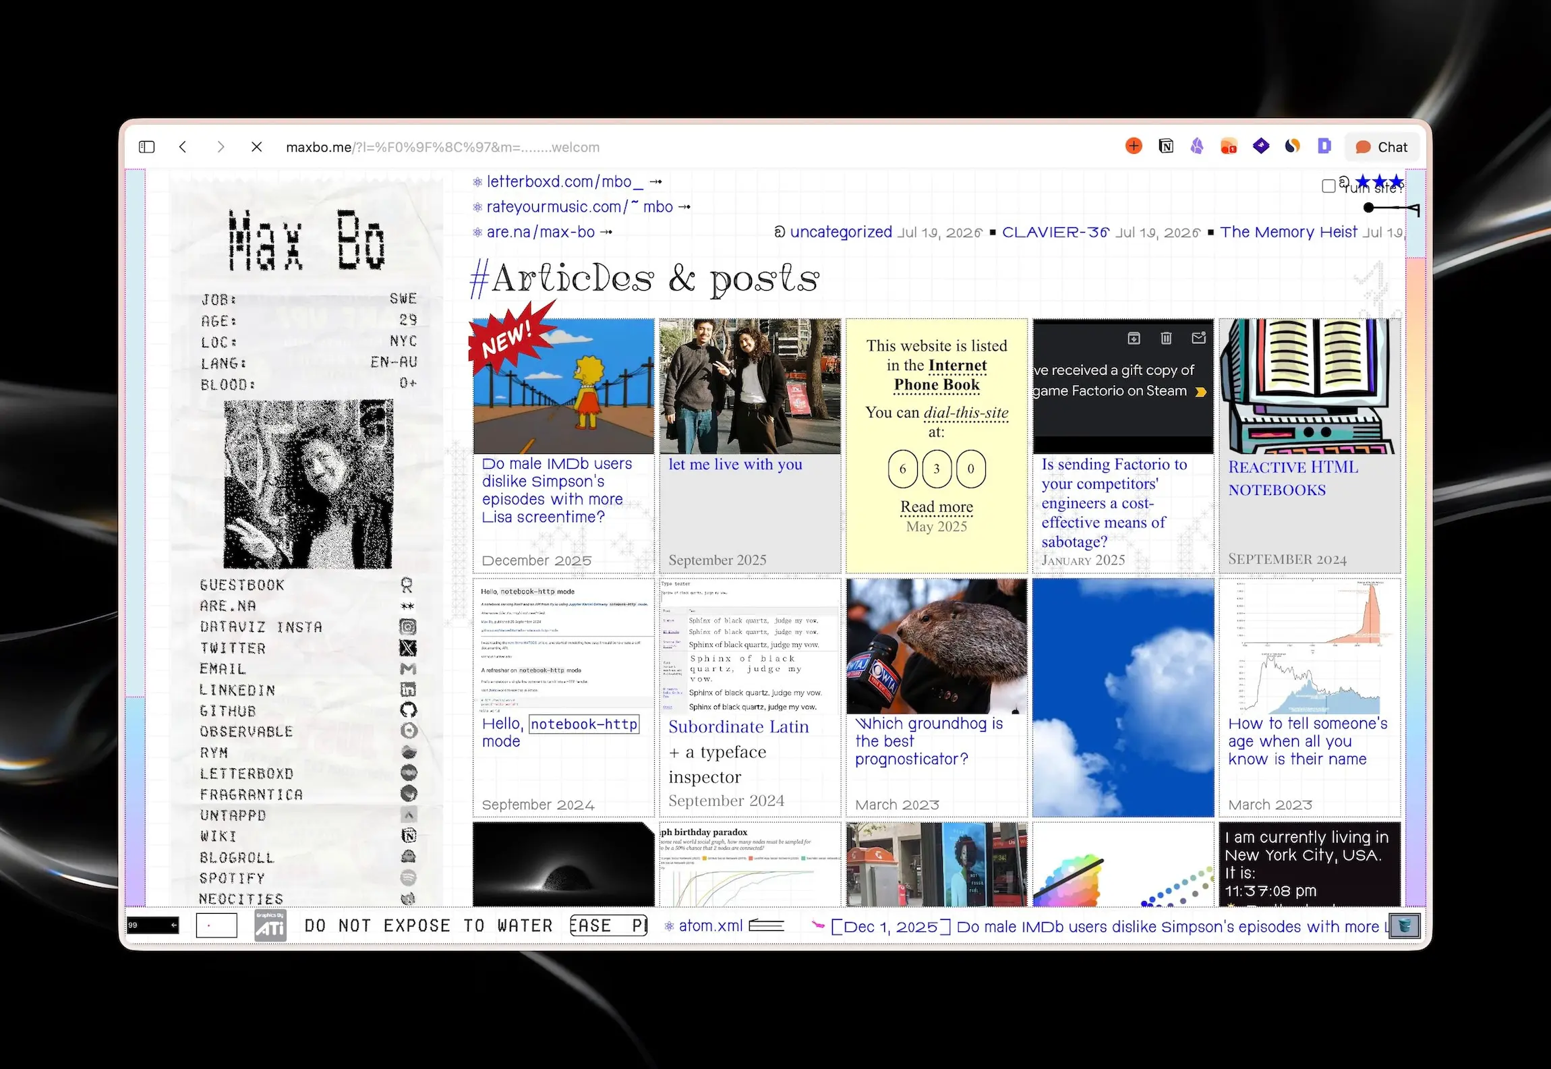Screen dimensions: 1551x1069
Task: Open the IMDb Simpsons Lisa screentime article
Action: coord(557,490)
